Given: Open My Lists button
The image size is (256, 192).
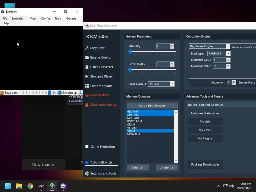Looking at the screenshot, I should coord(205,121).
